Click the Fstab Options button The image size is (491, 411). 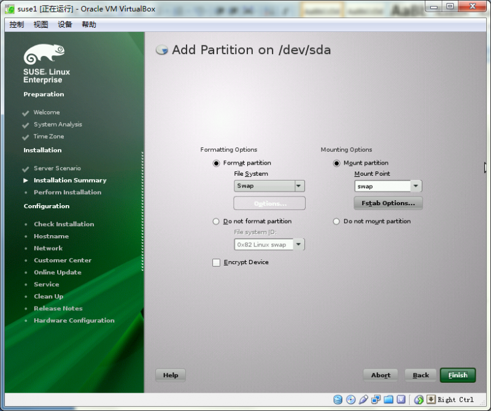pos(388,203)
